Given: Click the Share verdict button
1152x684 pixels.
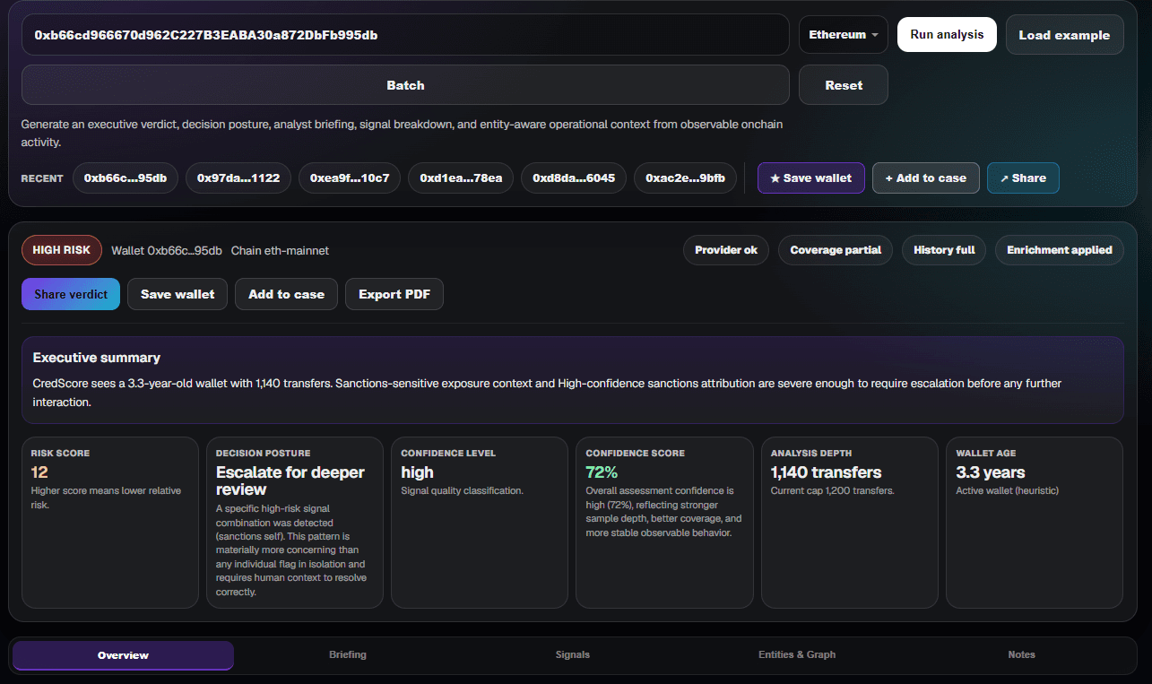Looking at the screenshot, I should (x=71, y=294).
